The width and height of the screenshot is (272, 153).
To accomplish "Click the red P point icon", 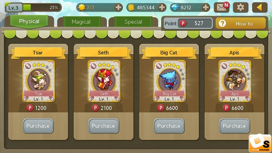I will 183,23.
